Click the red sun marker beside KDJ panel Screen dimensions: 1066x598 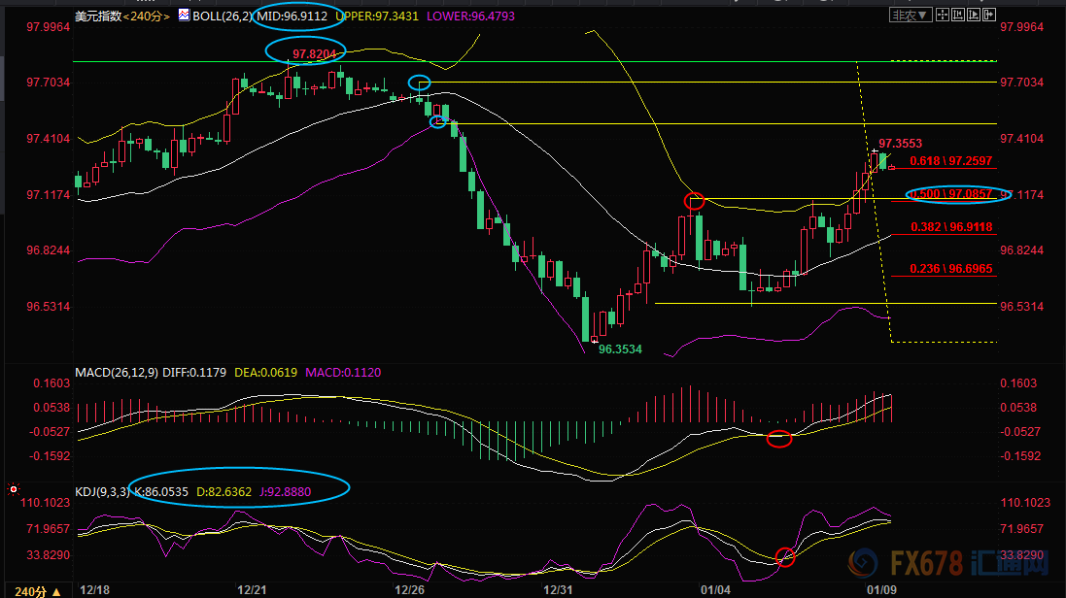[x=12, y=490]
